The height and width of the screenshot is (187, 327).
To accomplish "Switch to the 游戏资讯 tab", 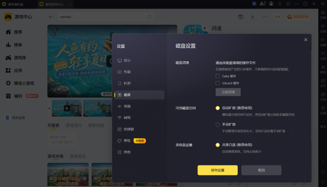I will 78,156.
